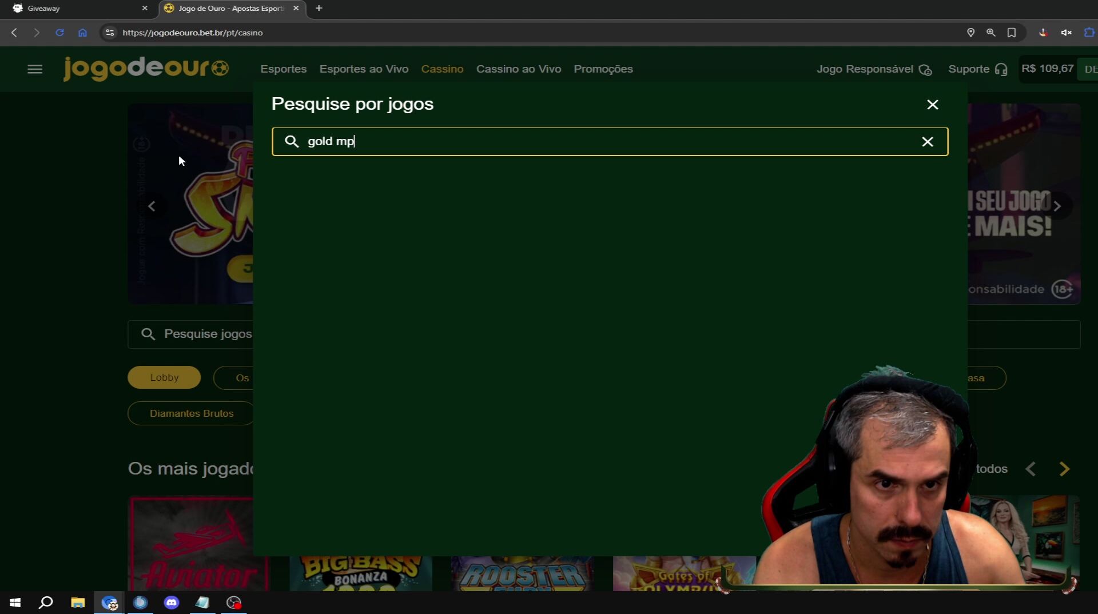Screen dimensions: 1098x614
Task: Open Jogo Responsável link
Action: click(874, 69)
